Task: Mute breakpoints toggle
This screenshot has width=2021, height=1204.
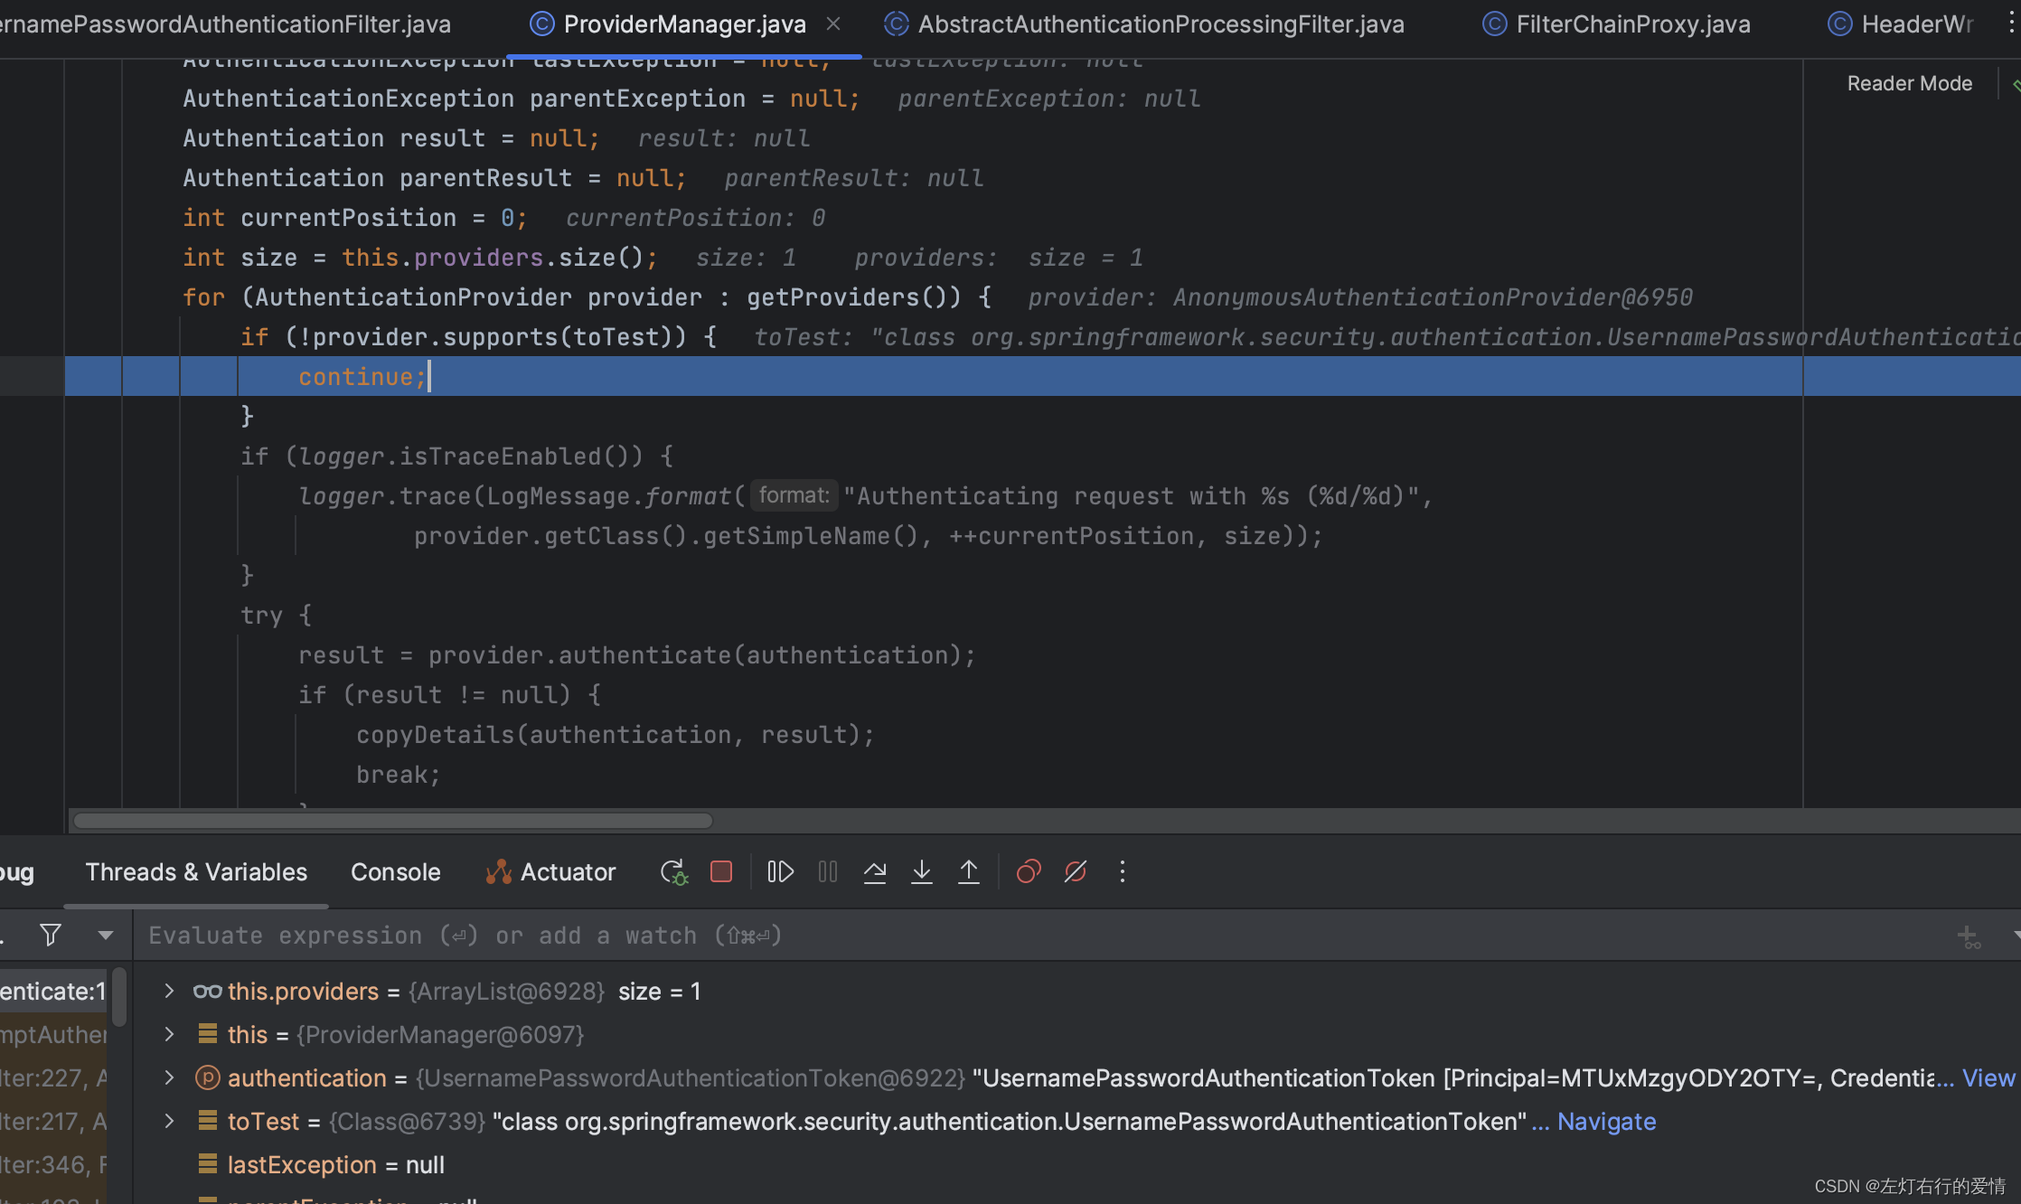Action: point(1076,872)
